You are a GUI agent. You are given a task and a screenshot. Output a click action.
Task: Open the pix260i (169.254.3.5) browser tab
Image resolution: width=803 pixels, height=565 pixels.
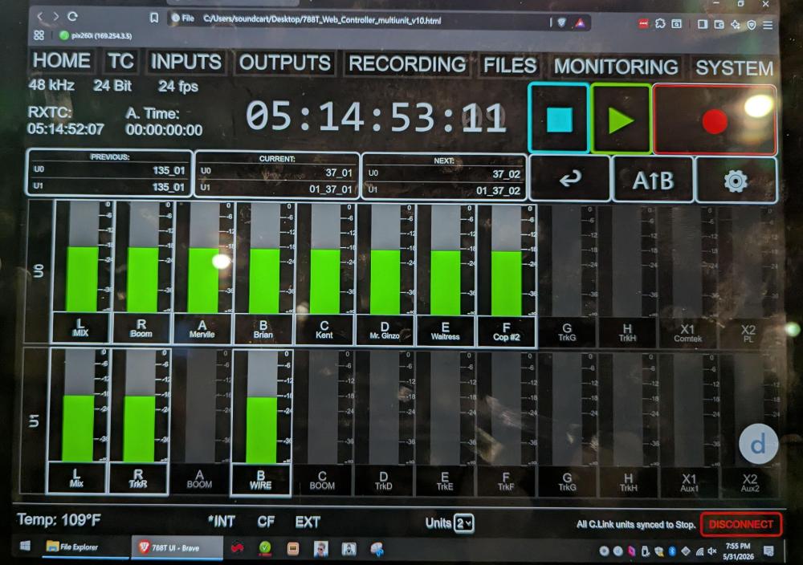coord(96,35)
